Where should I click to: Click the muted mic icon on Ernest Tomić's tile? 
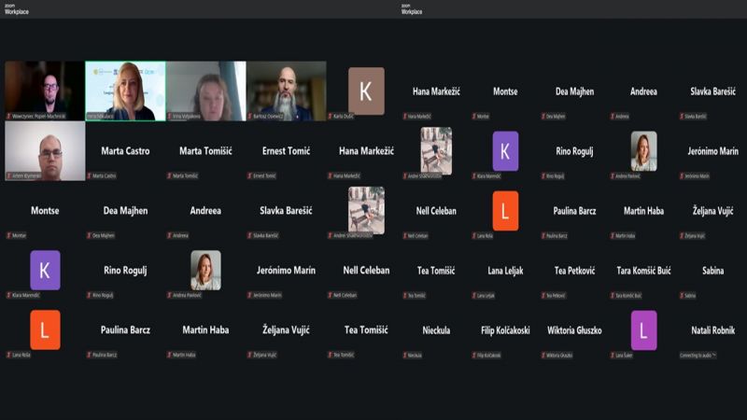pos(249,175)
